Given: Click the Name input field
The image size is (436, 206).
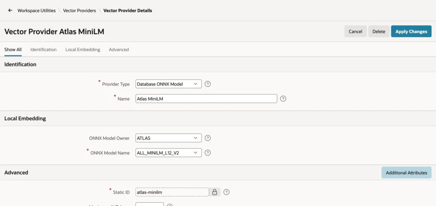Looking at the screenshot, I should pos(207,99).
